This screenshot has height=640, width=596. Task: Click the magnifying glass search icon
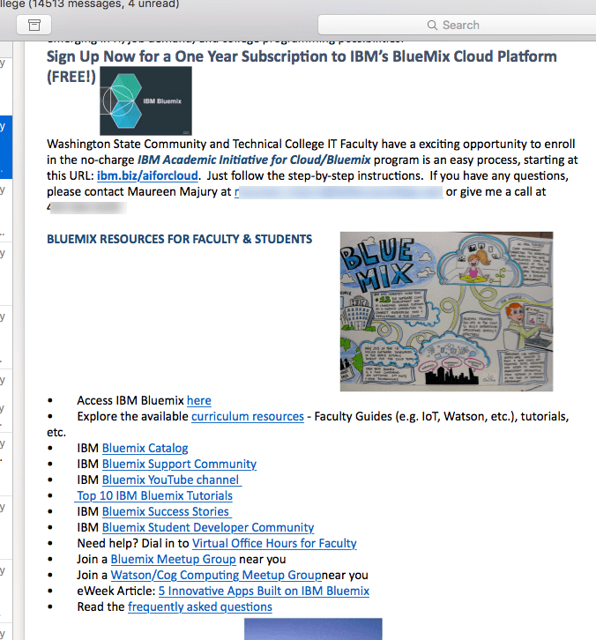432,25
